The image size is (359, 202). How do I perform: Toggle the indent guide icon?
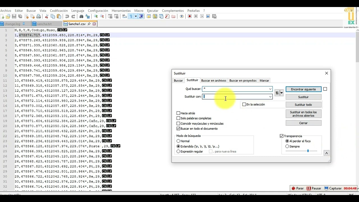(141, 16)
